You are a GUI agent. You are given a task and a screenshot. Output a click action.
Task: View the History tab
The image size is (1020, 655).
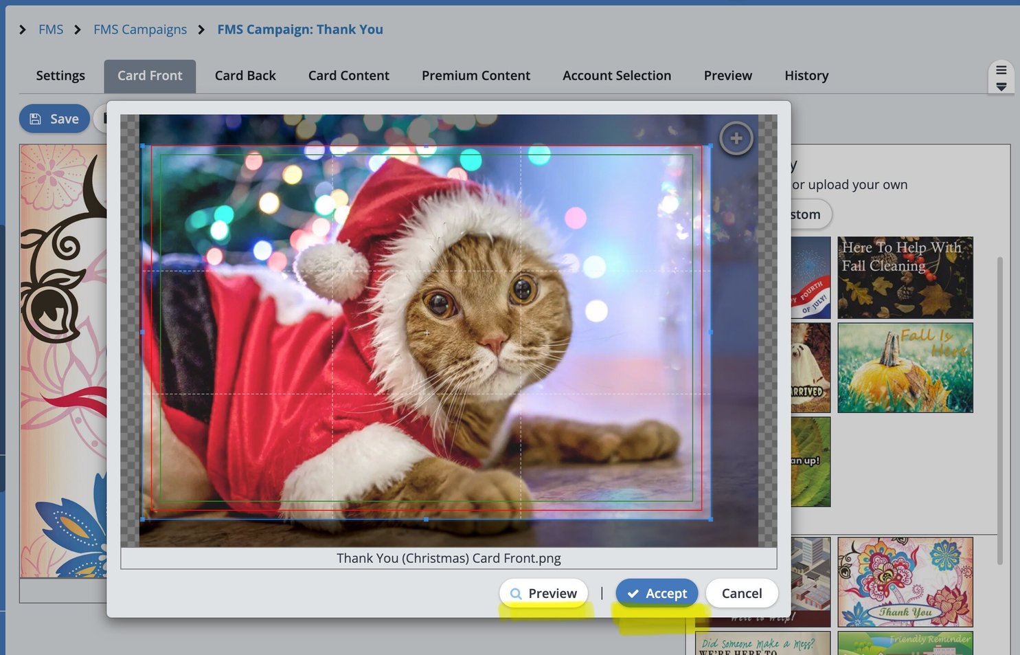click(806, 76)
